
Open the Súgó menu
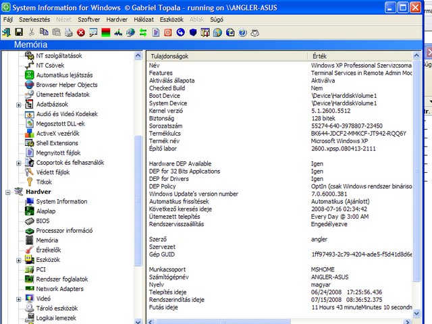[217, 20]
